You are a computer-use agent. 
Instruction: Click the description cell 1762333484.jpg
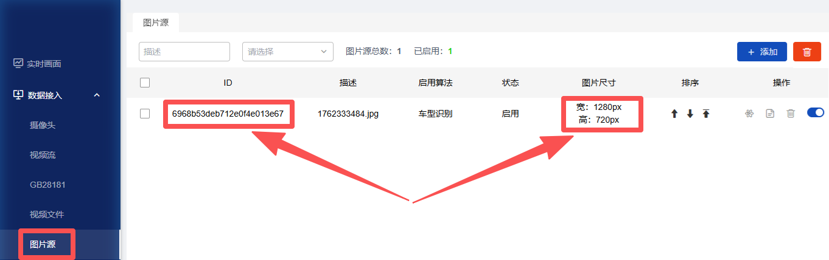pos(348,114)
